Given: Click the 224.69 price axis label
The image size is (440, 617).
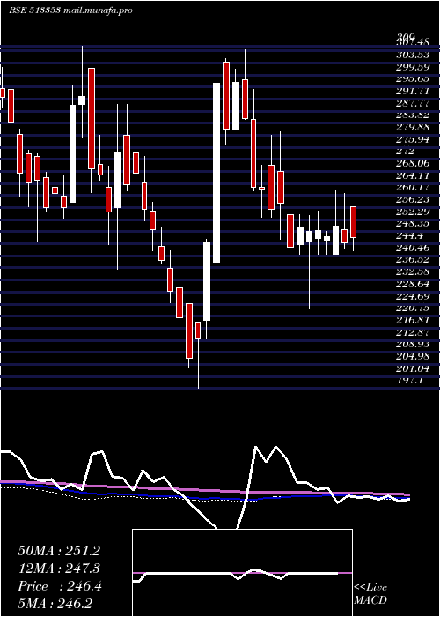Looking at the screenshot, I should point(413,297).
